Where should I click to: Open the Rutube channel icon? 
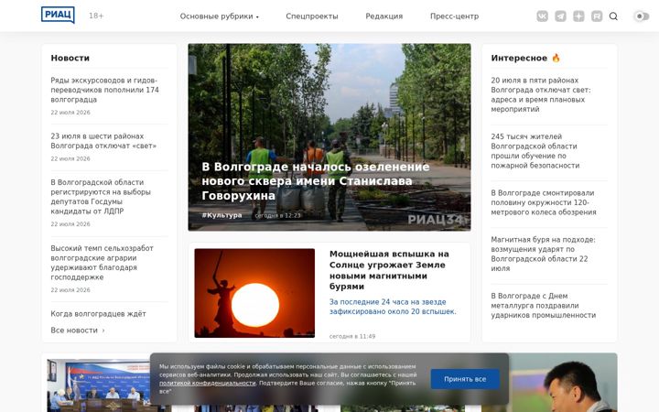(x=597, y=16)
